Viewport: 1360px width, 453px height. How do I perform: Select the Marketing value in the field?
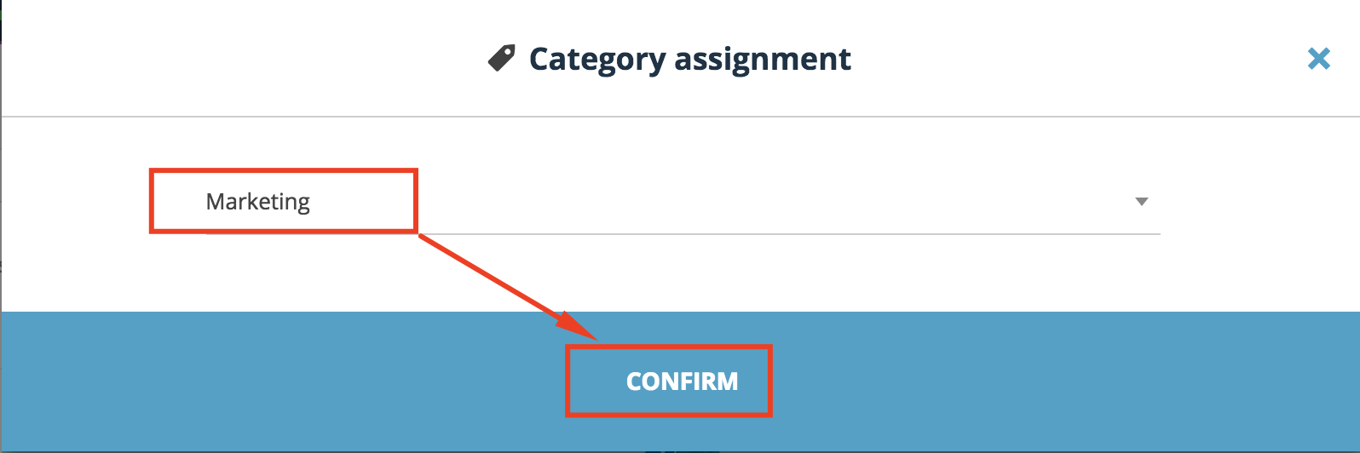pos(258,202)
